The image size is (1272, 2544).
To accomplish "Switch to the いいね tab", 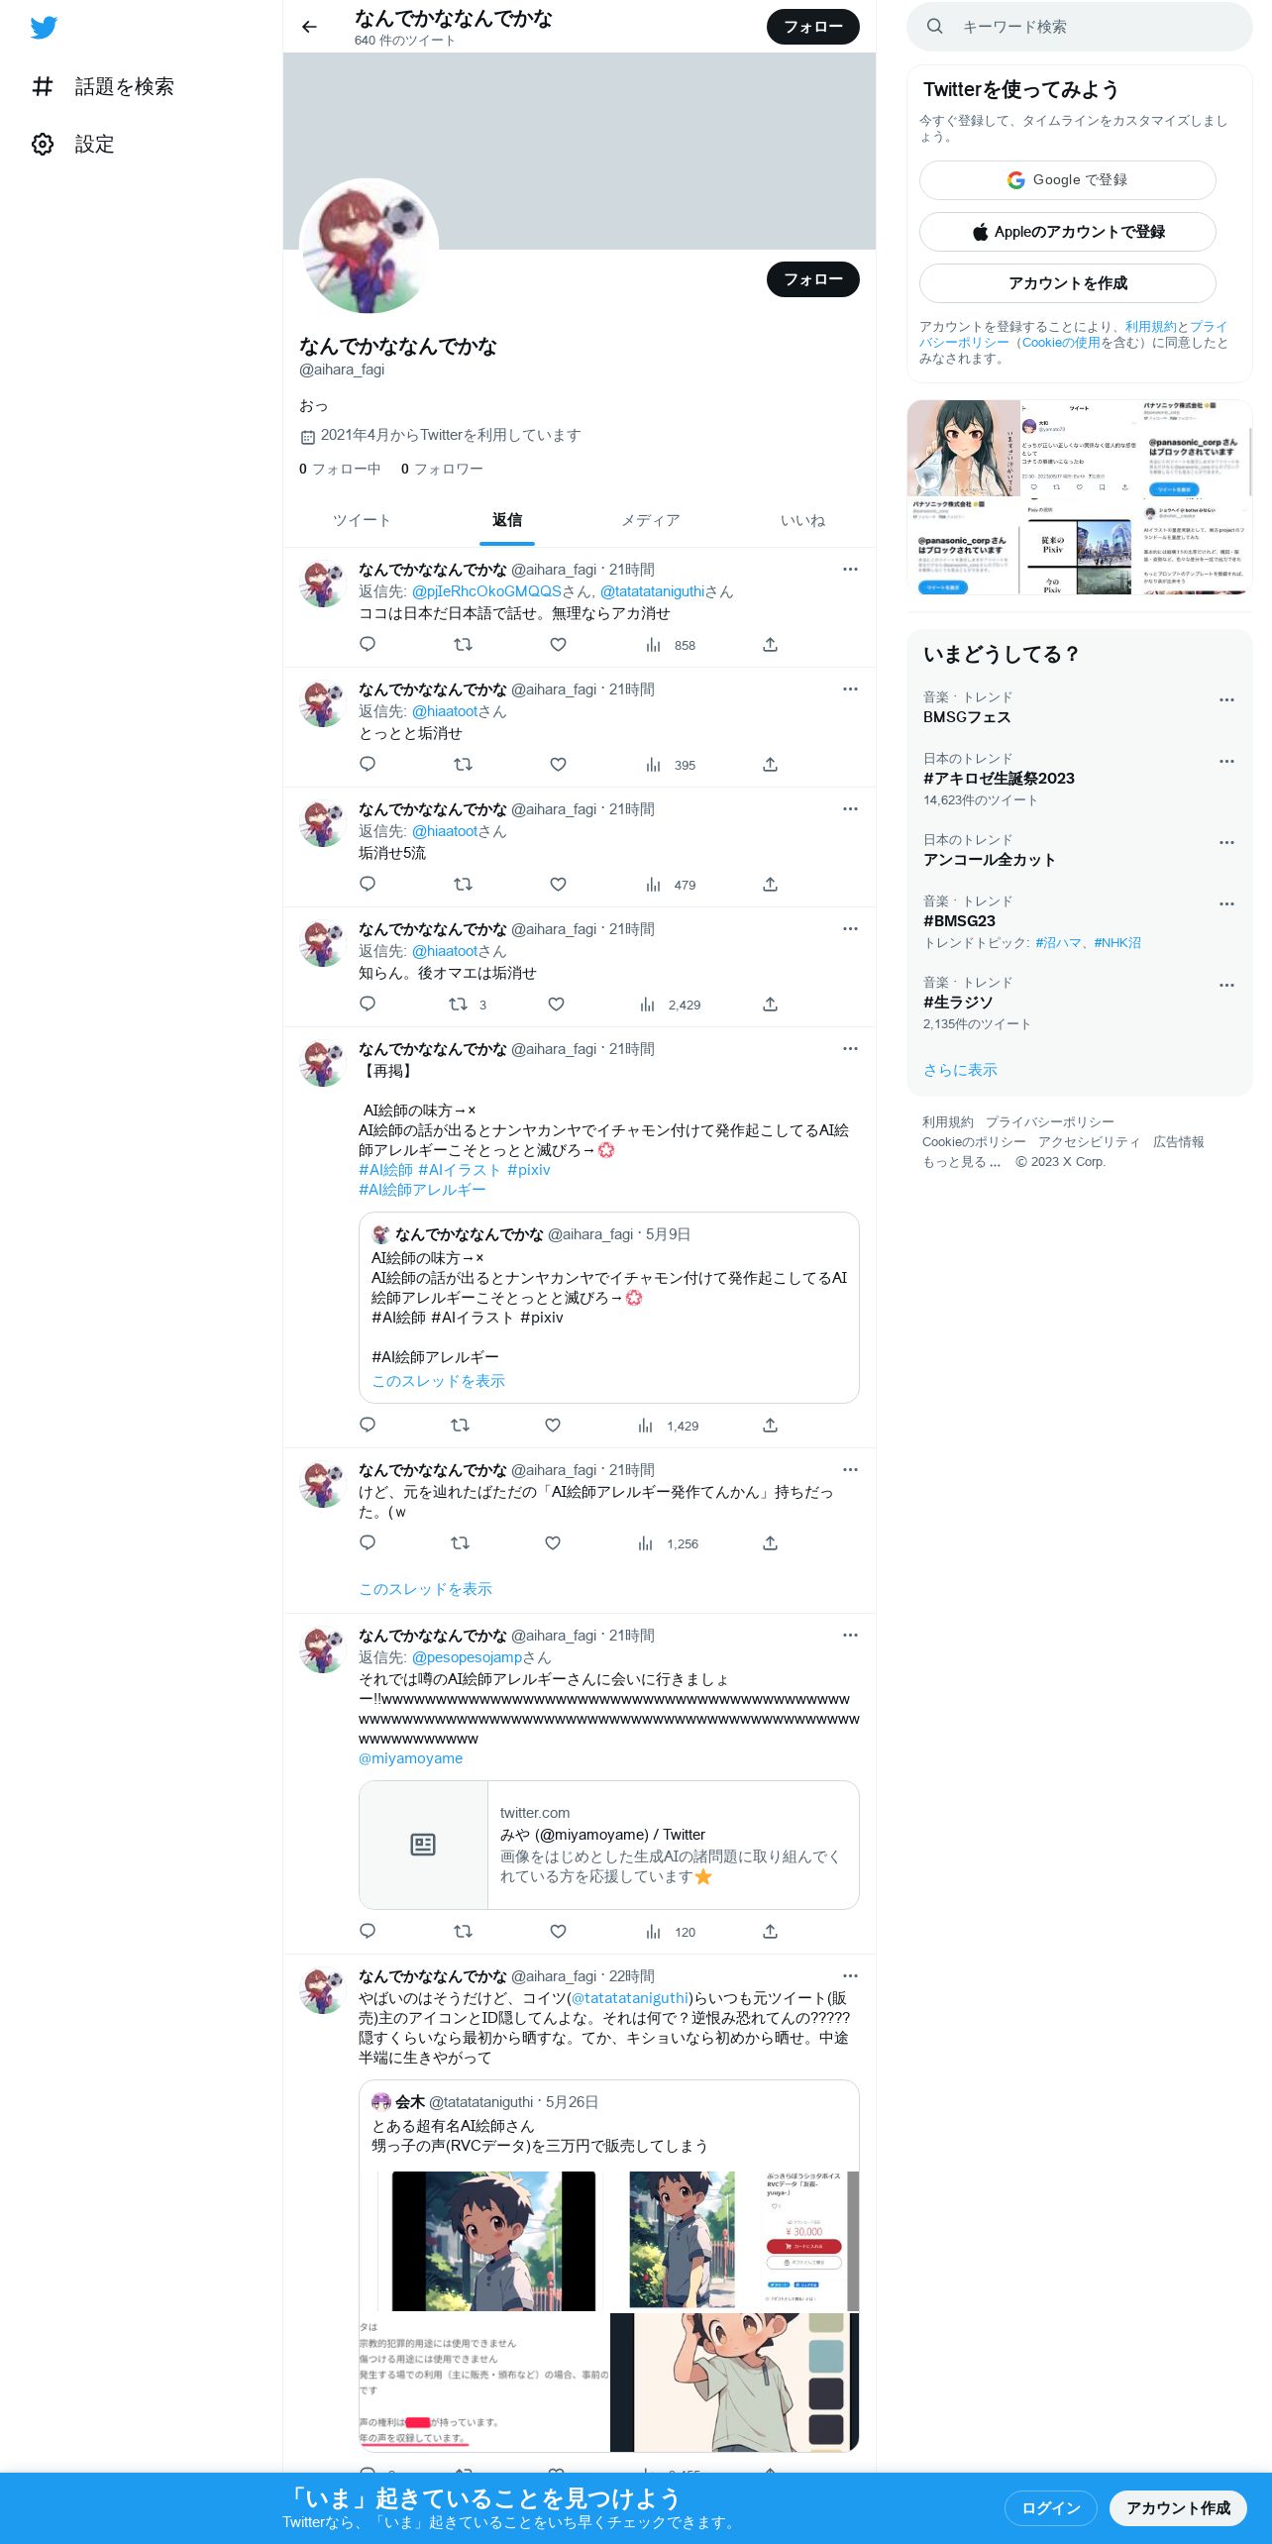I will click(x=802, y=520).
